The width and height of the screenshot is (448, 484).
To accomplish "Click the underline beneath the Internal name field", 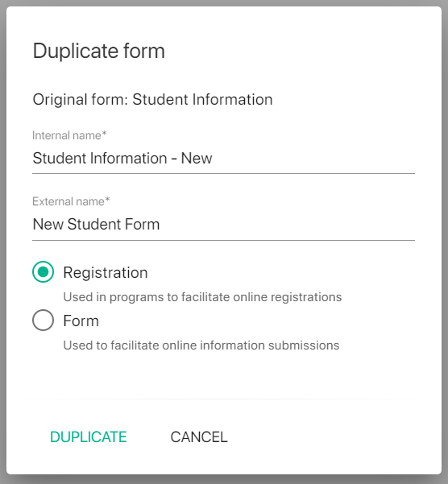I will 223,173.
